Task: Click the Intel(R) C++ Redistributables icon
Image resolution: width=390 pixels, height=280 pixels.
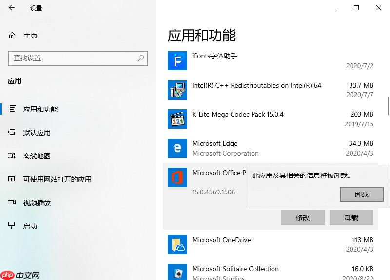Action: click(x=177, y=90)
